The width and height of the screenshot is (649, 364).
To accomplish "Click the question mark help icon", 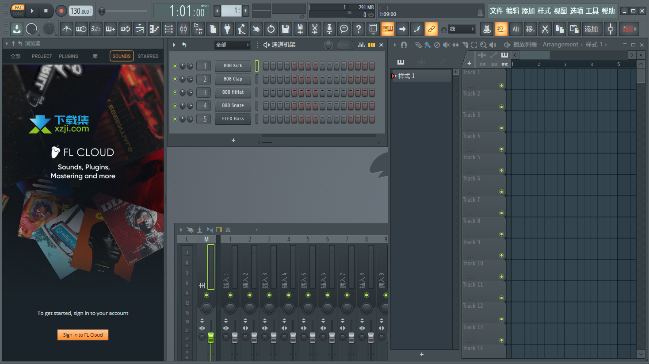I will point(359,29).
